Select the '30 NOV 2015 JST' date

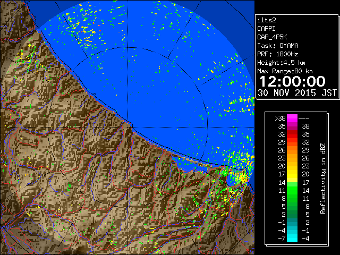click(x=297, y=93)
